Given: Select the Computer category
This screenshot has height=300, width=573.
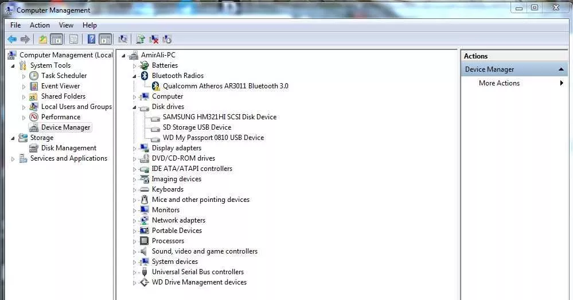Looking at the screenshot, I should (167, 96).
